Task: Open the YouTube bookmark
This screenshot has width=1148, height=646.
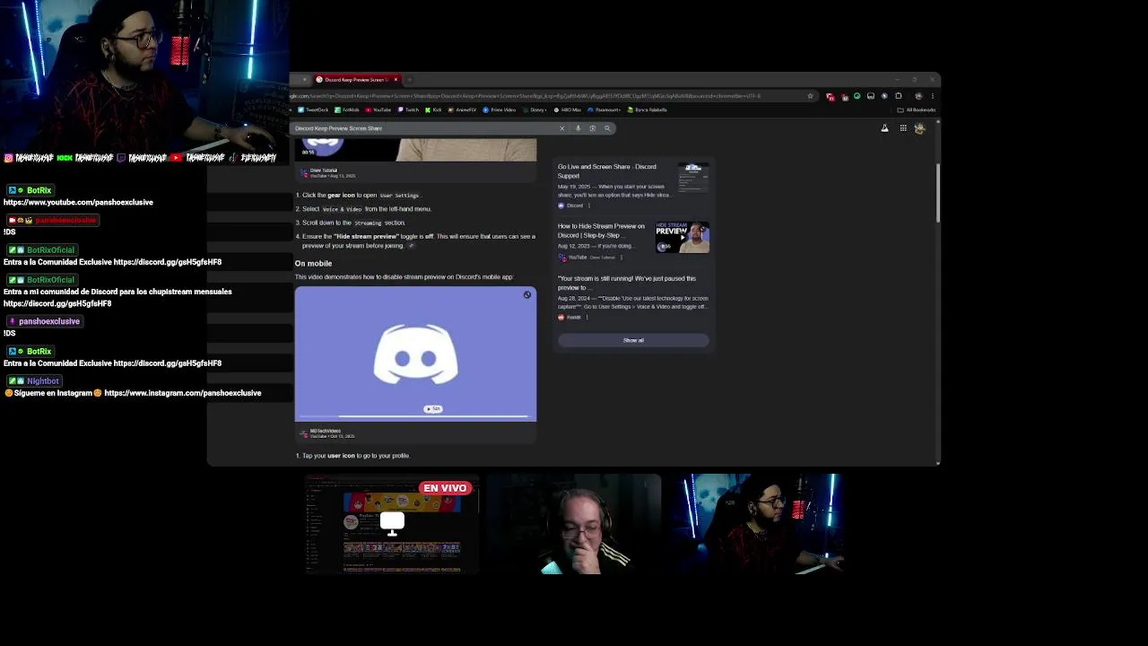Action: pyautogui.click(x=378, y=109)
